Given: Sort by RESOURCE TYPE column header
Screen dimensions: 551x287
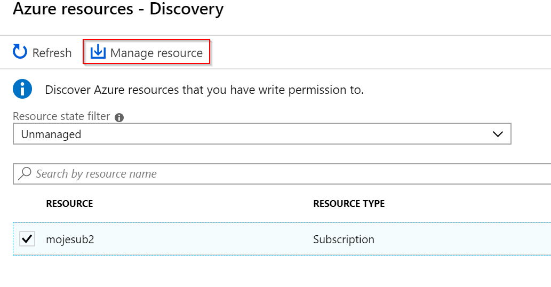Looking at the screenshot, I should tap(349, 203).
